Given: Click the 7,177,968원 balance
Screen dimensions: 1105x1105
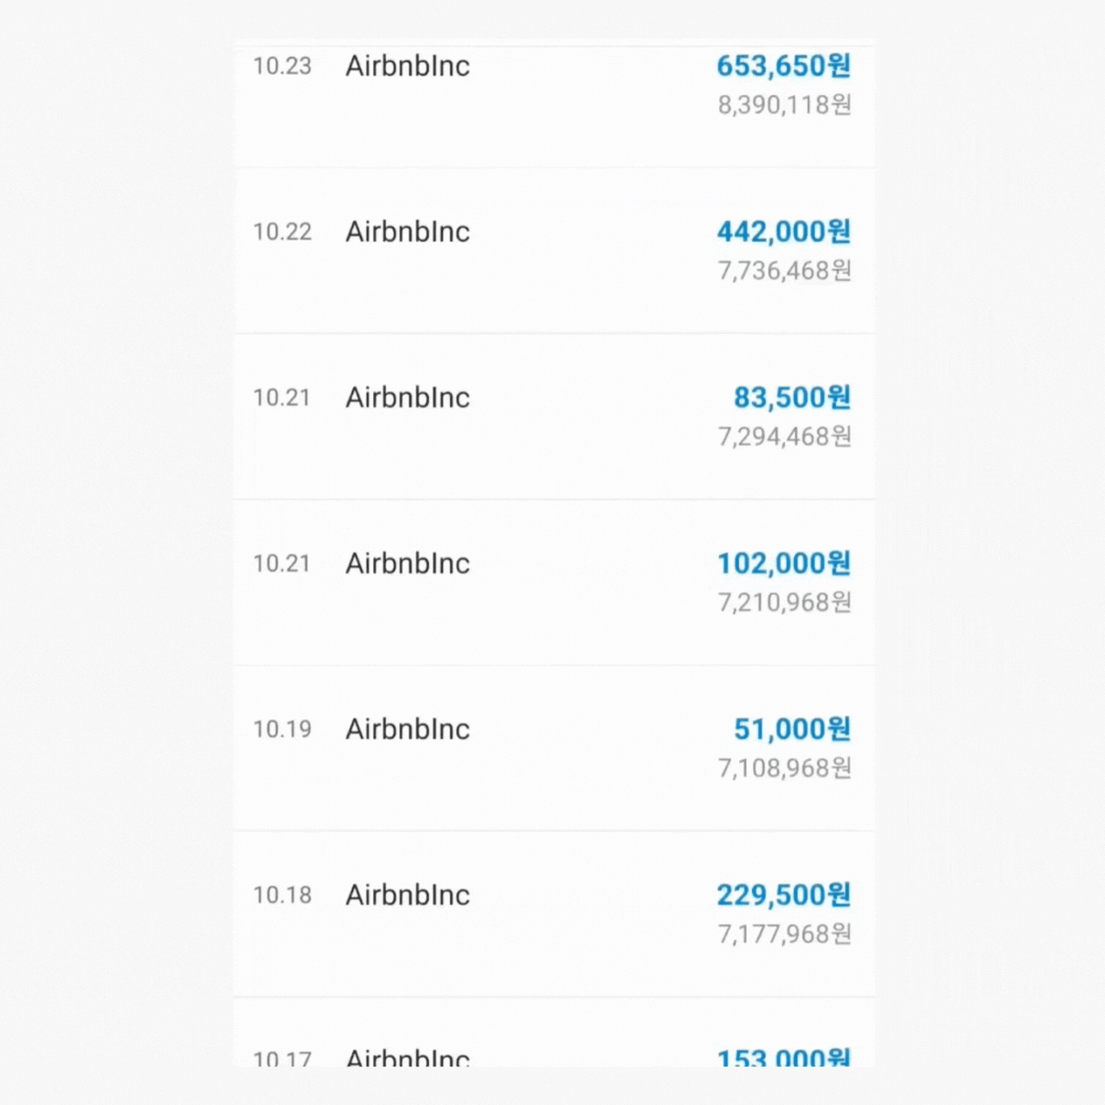Looking at the screenshot, I should coord(784,934).
